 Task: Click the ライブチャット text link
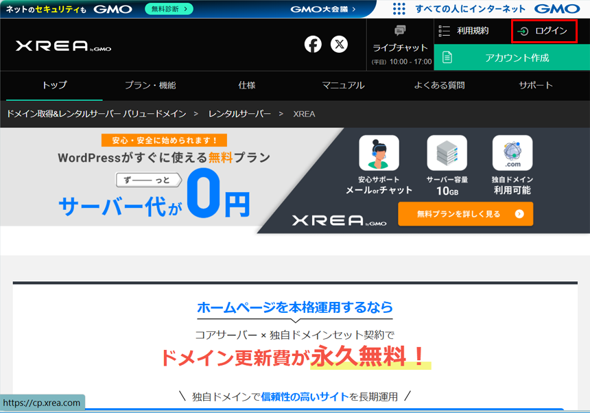(x=400, y=48)
